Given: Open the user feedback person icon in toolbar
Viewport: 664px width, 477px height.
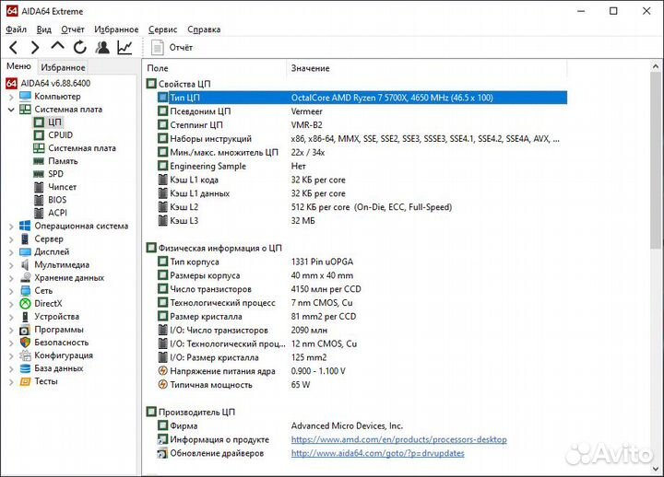Looking at the screenshot, I should coord(102,47).
